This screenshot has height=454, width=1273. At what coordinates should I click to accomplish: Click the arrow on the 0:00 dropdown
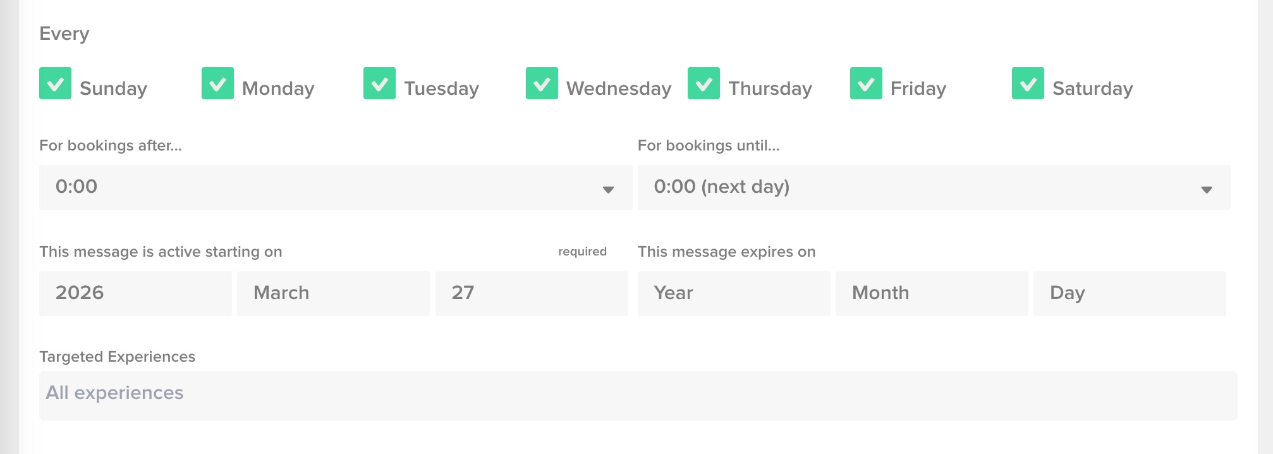tap(608, 189)
